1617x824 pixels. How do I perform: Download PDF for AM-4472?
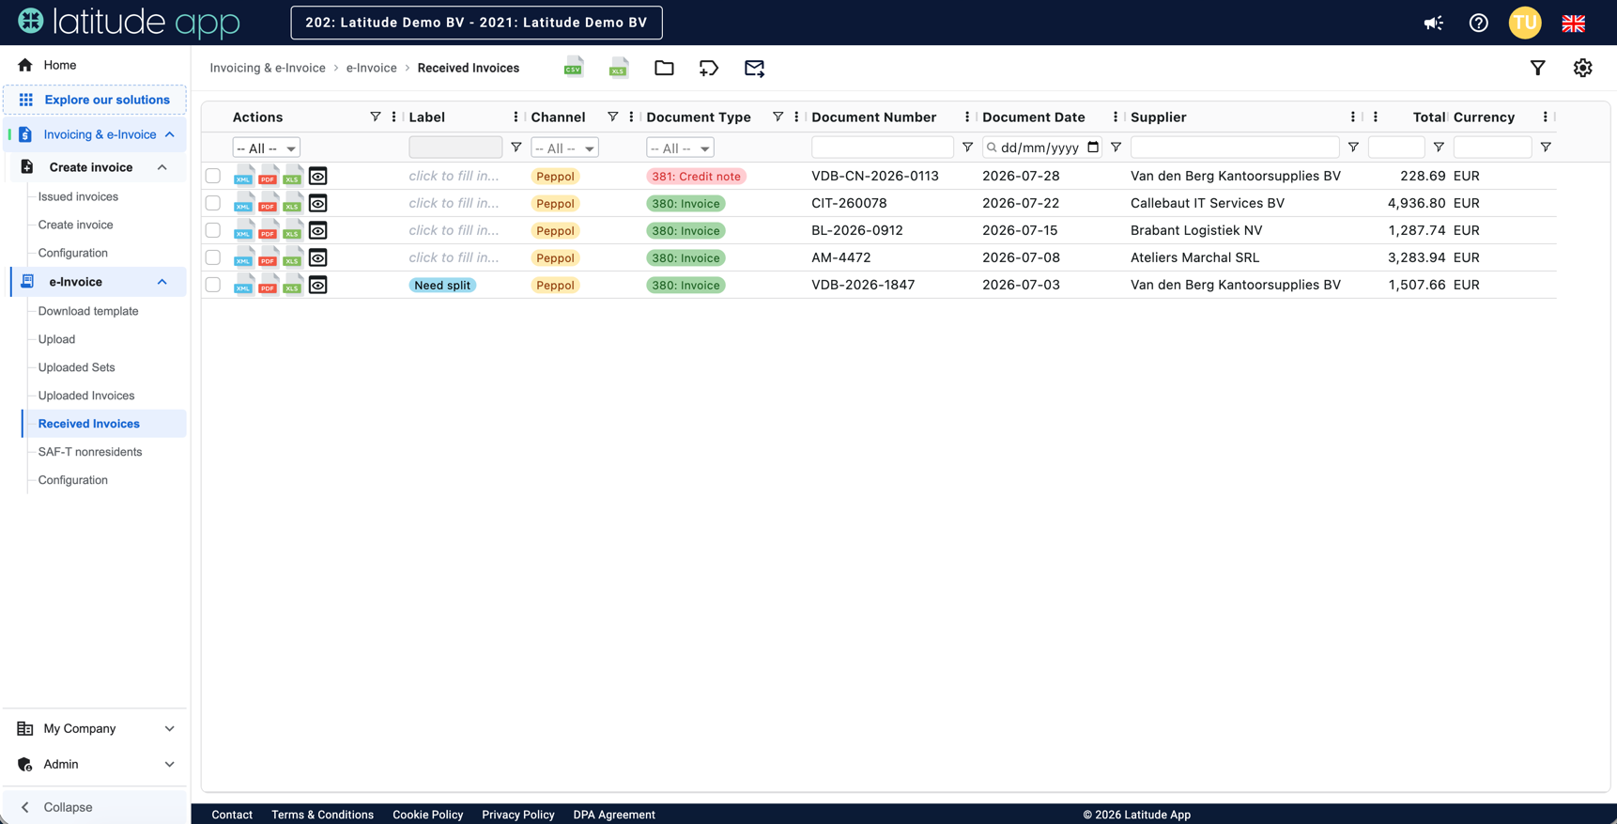(x=268, y=257)
